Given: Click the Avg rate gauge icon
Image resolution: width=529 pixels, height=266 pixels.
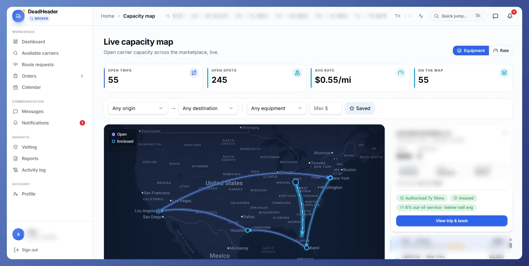Looking at the screenshot, I should [x=401, y=73].
